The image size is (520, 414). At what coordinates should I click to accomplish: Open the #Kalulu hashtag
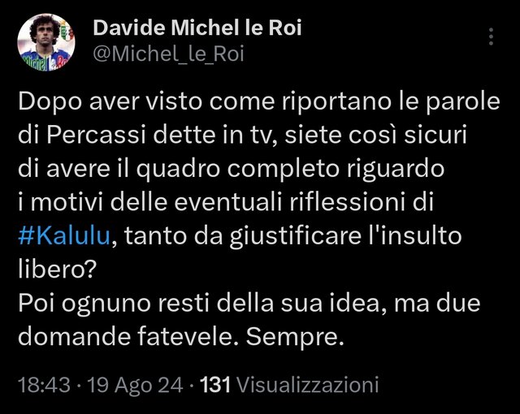tap(63, 235)
